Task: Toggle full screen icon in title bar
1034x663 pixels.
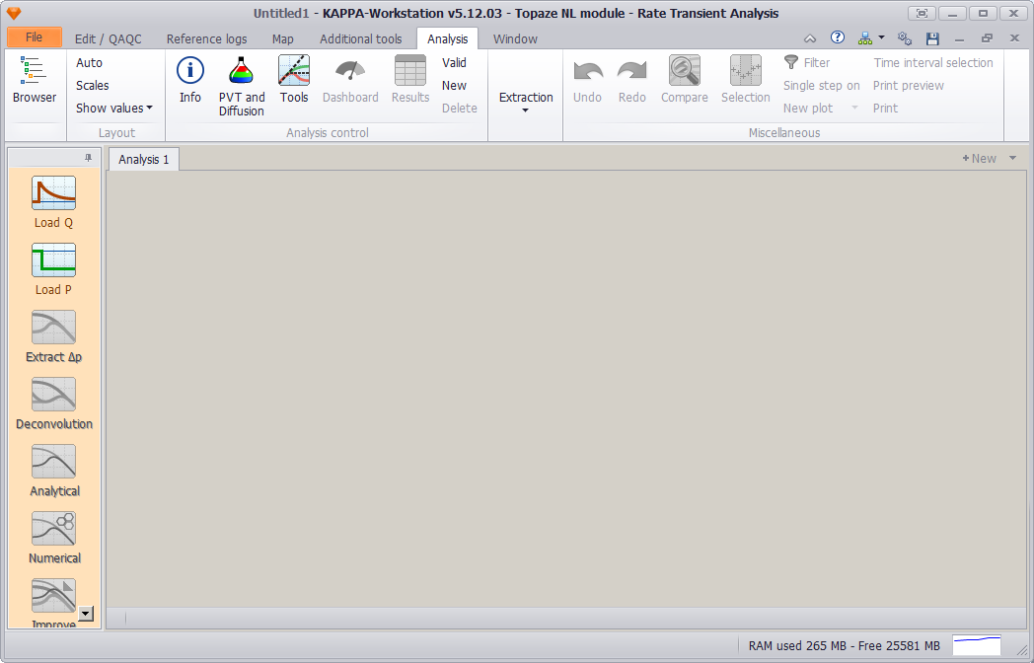Action: (x=922, y=13)
